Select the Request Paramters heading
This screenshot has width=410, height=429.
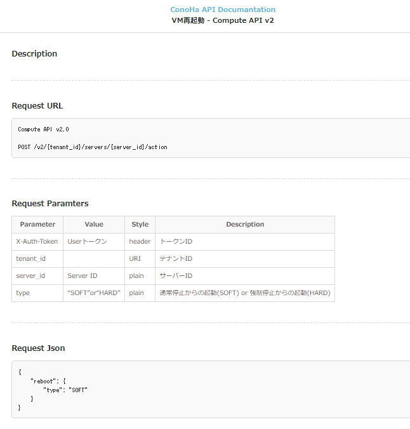point(50,204)
